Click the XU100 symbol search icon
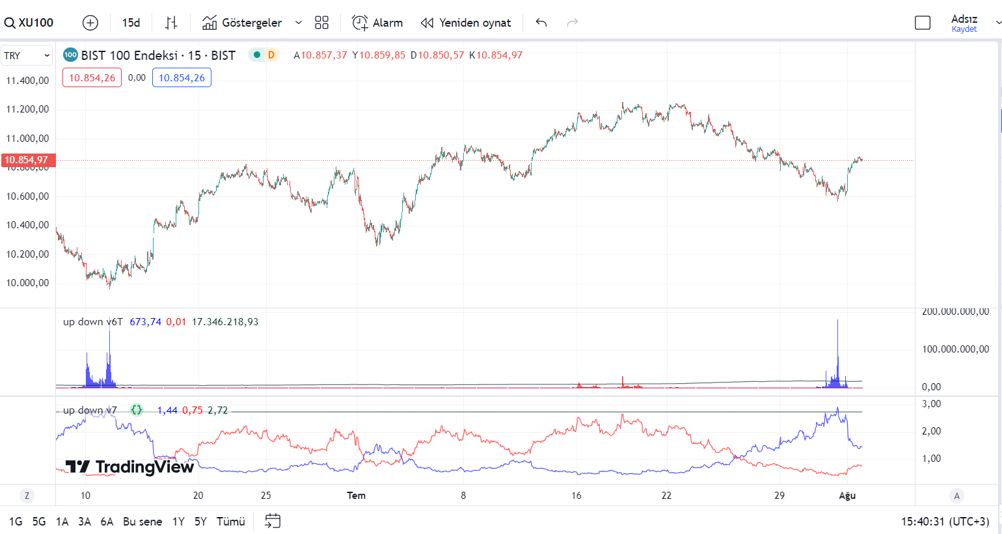 pos(10,23)
